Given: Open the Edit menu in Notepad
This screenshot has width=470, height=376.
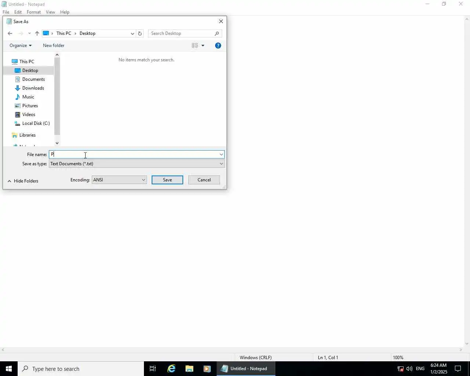Looking at the screenshot, I should coord(18,12).
